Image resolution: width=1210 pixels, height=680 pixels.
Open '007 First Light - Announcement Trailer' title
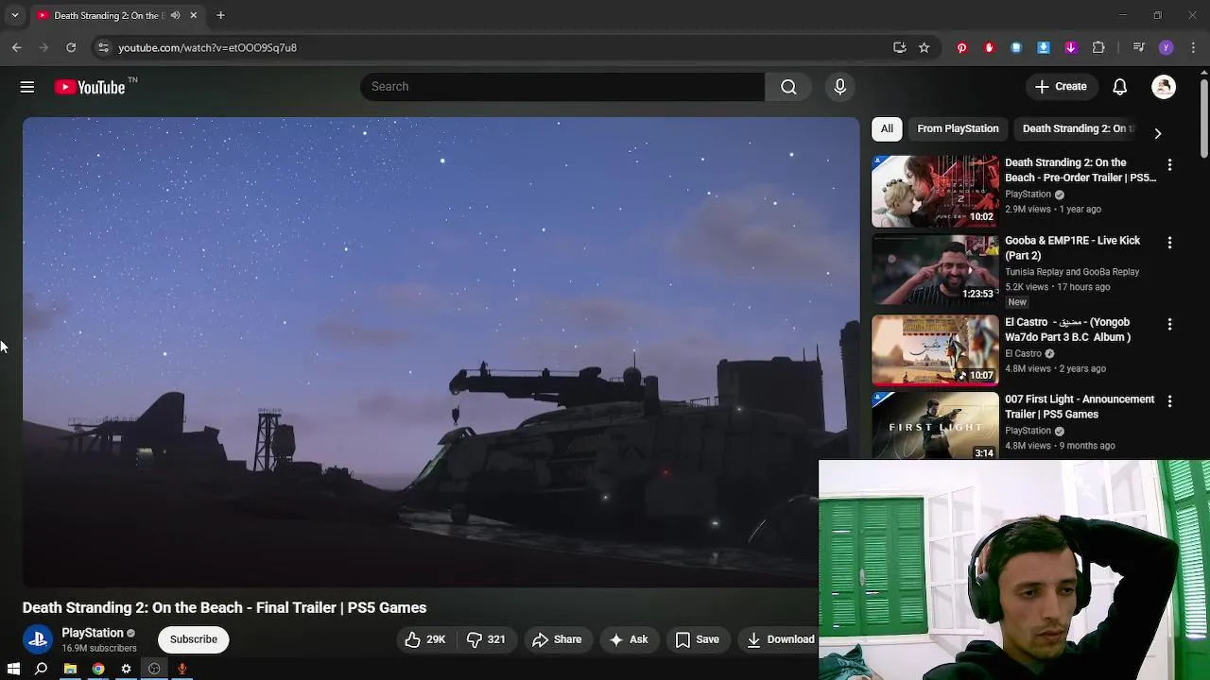1080,406
